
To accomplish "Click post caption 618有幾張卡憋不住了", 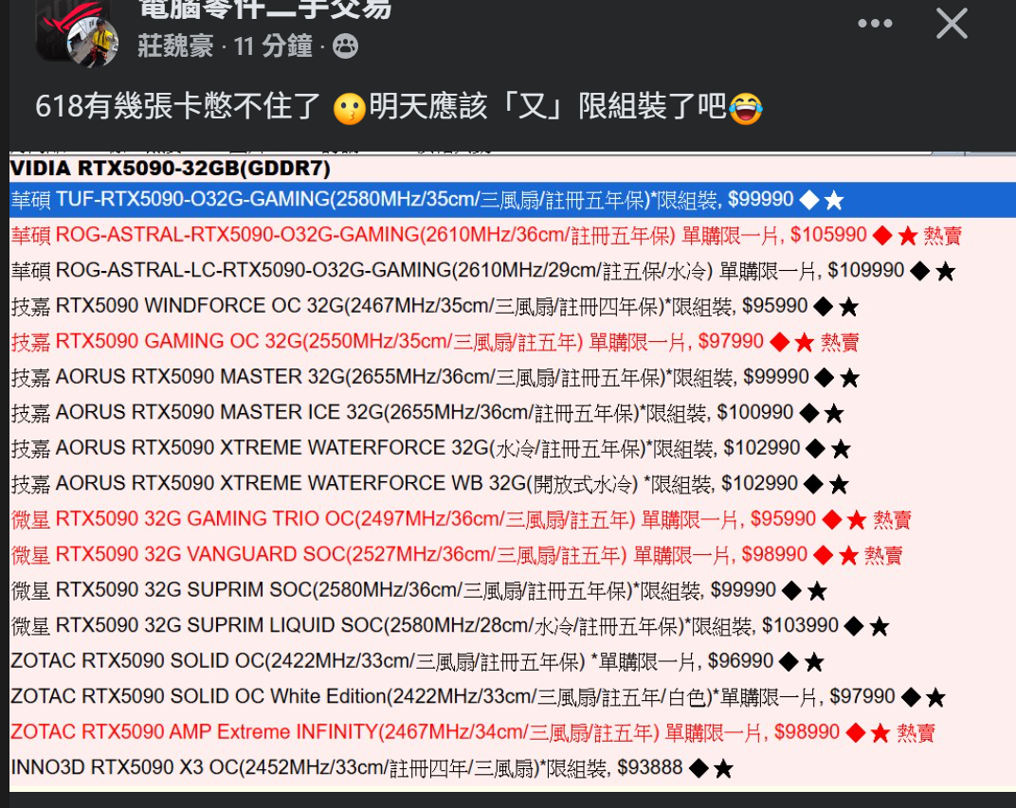I will 177,107.
